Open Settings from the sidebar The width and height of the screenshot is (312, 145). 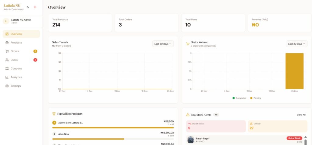16,86
